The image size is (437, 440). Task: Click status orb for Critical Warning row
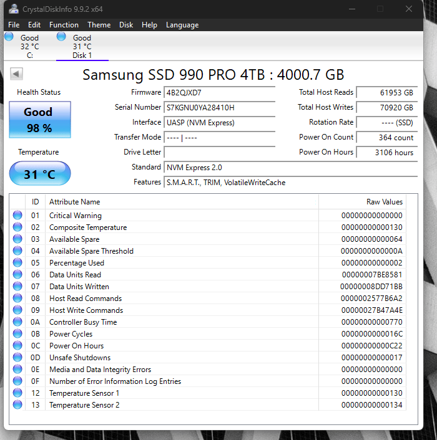17,215
